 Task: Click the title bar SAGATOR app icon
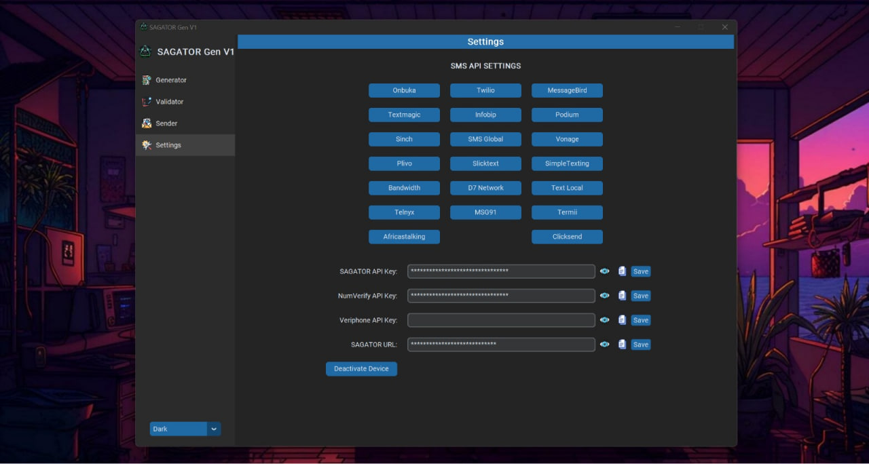point(144,27)
